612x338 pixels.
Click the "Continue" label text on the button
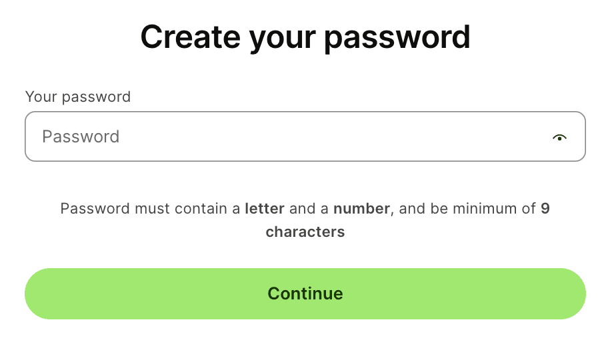point(305,293)
